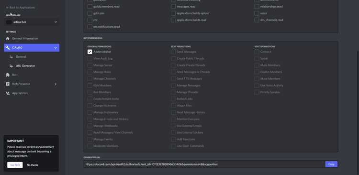Click the artical bot avatar icon
This screenshot has width=359, height=175.
pos(9,22)
